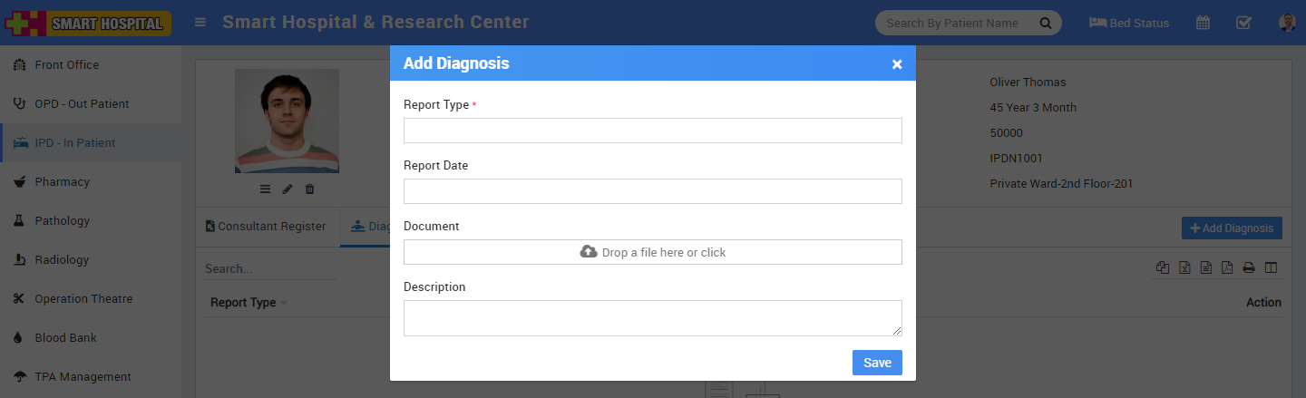Switch to Consultant Register tab
Screen dimensions: 1306x398
click(x=266, y=227)
